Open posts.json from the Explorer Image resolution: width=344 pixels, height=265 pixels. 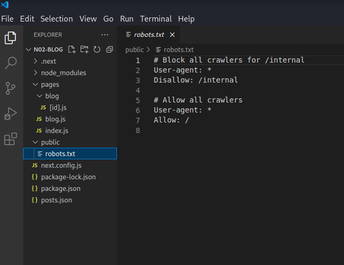coord(56,200)
